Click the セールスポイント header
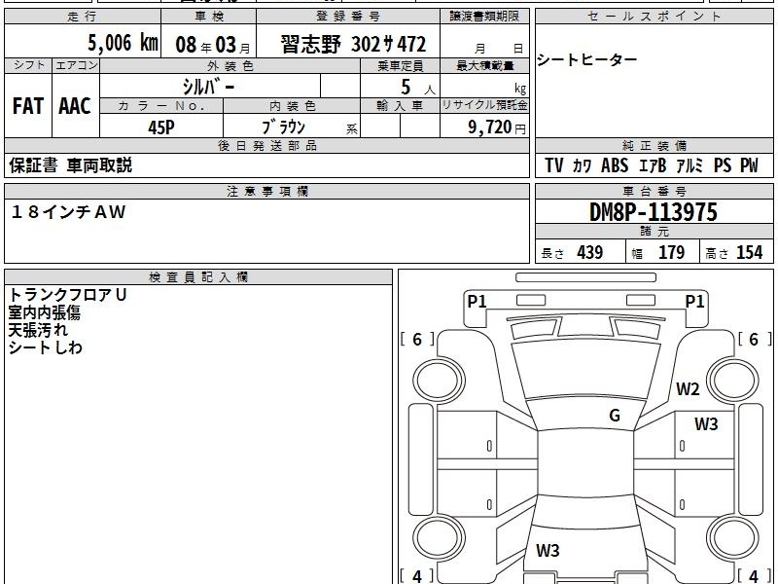Viewport: 778px width, 584px height. click(x=654, y=17)
